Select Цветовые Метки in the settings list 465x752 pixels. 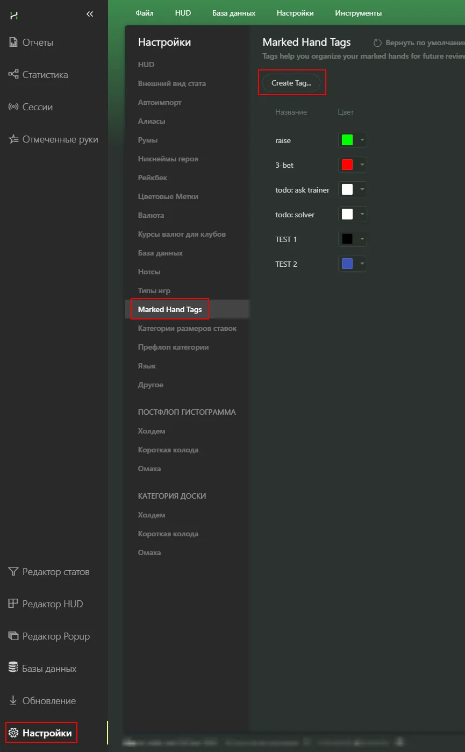(168, 196)
